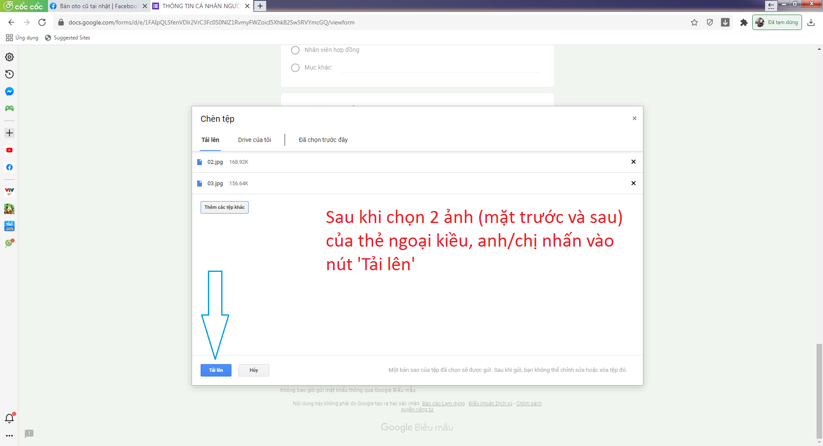The width and height of the screenshot is (823, 446).
Task: Remove the 03.jpg file
Action: tap(634, 183)
